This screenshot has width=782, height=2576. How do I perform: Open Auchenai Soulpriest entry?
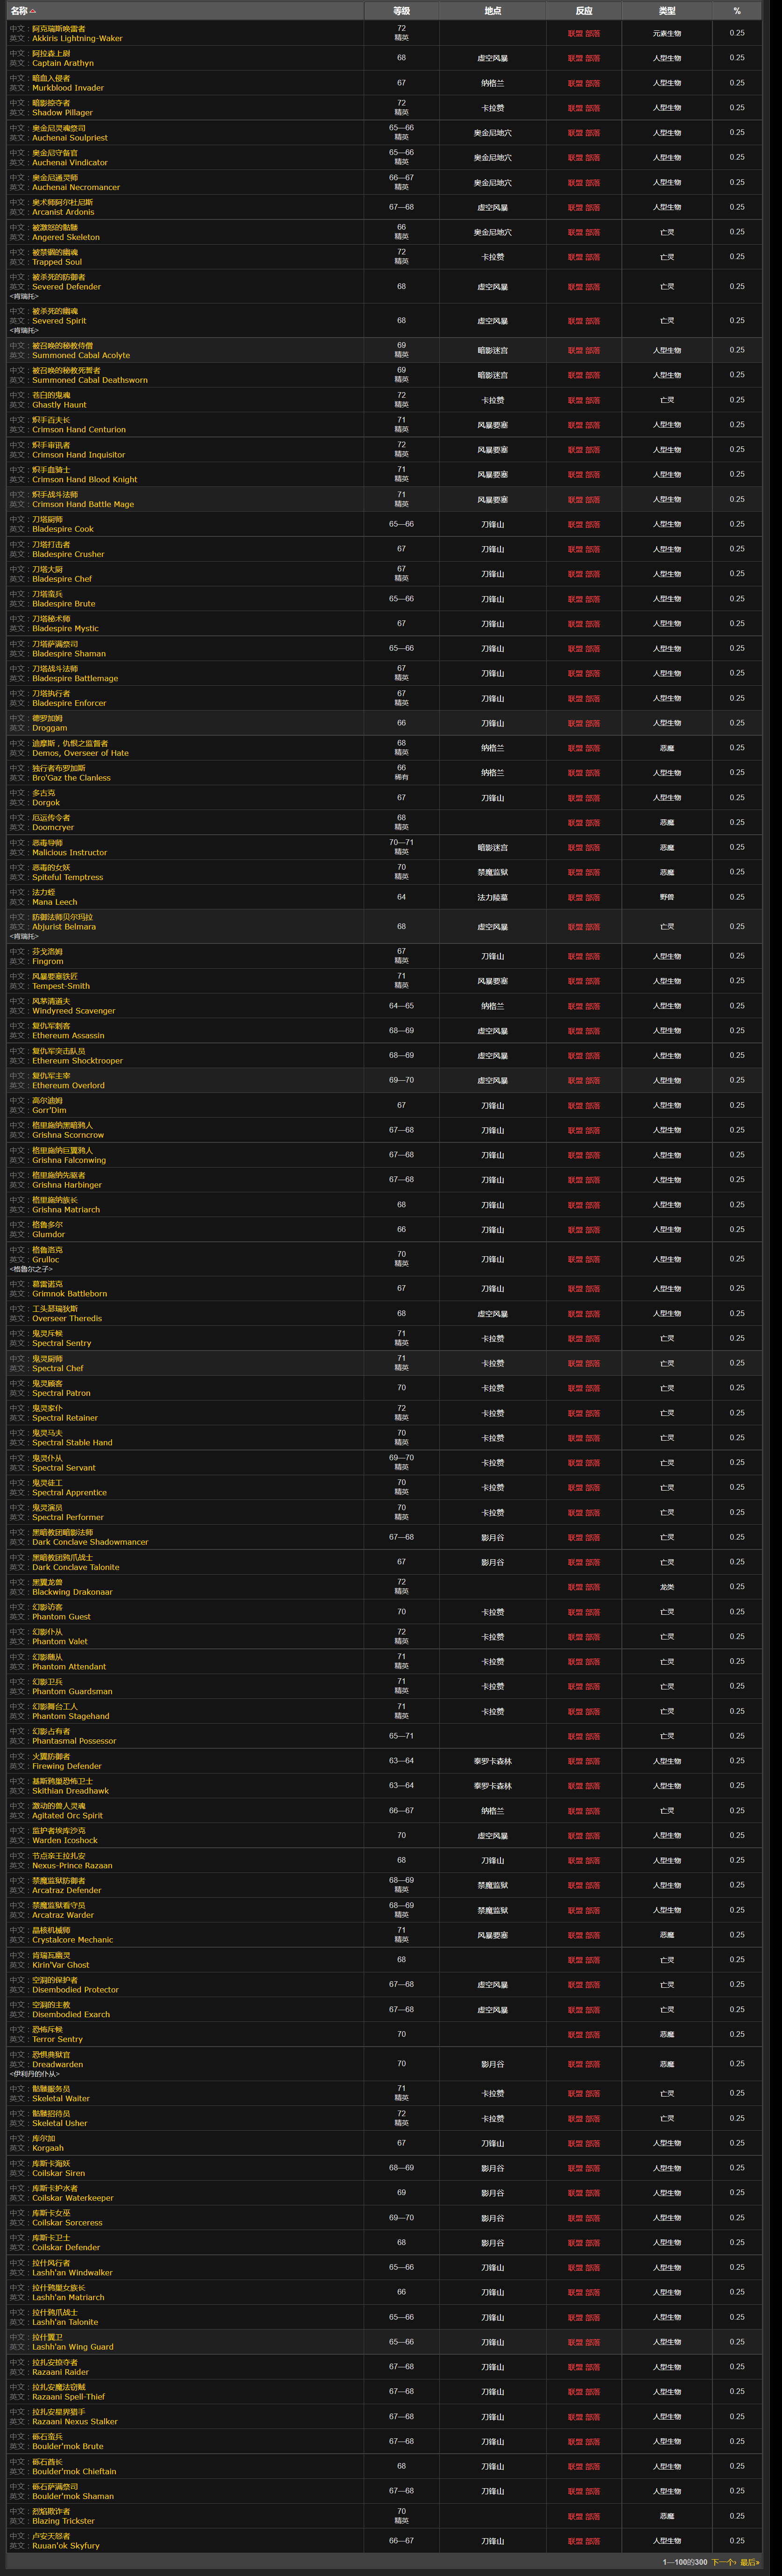[70, 138]
